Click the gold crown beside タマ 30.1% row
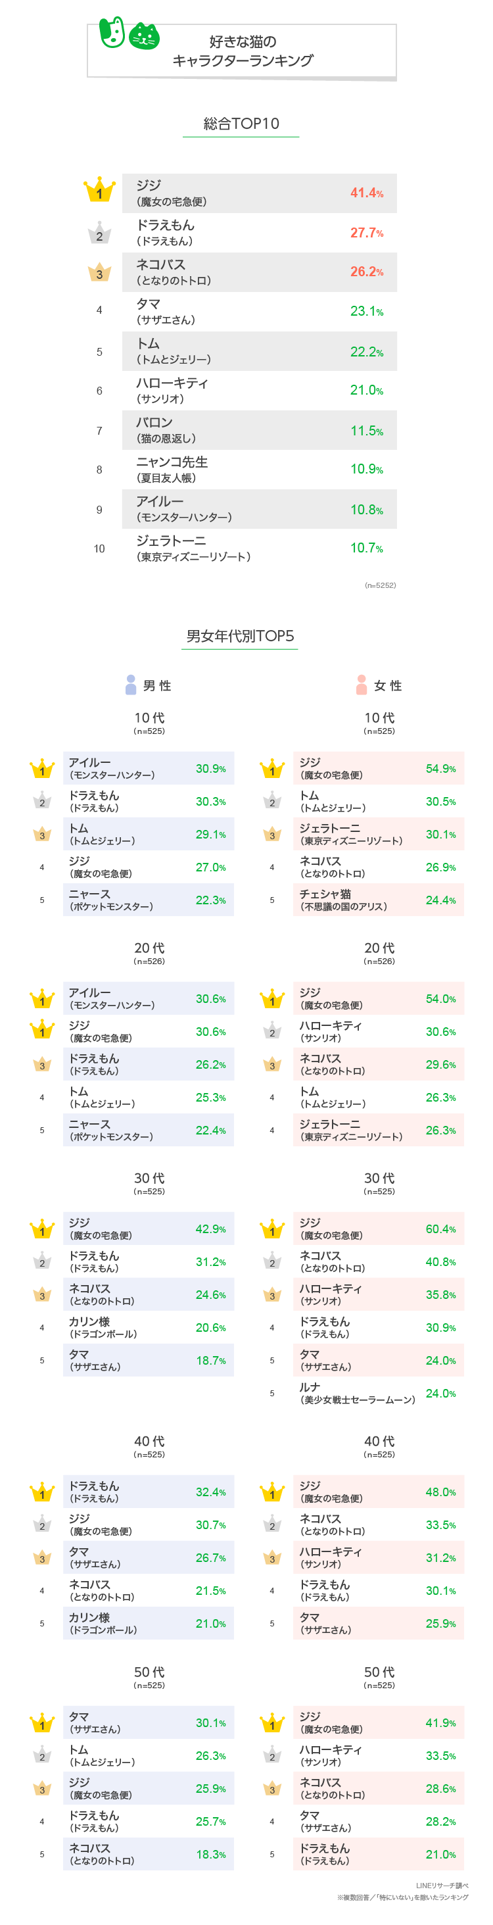Viewport: 493px width, 1925px height. [42, 1722]
